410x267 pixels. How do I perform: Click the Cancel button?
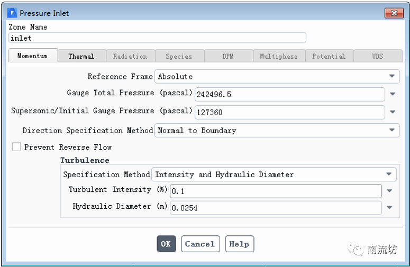(201, 244)
